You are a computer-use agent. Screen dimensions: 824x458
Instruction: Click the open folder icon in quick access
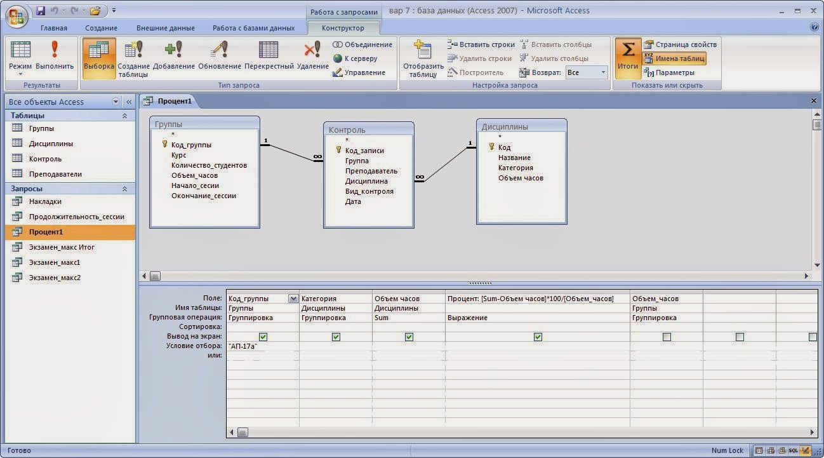[x=95, y=11]
